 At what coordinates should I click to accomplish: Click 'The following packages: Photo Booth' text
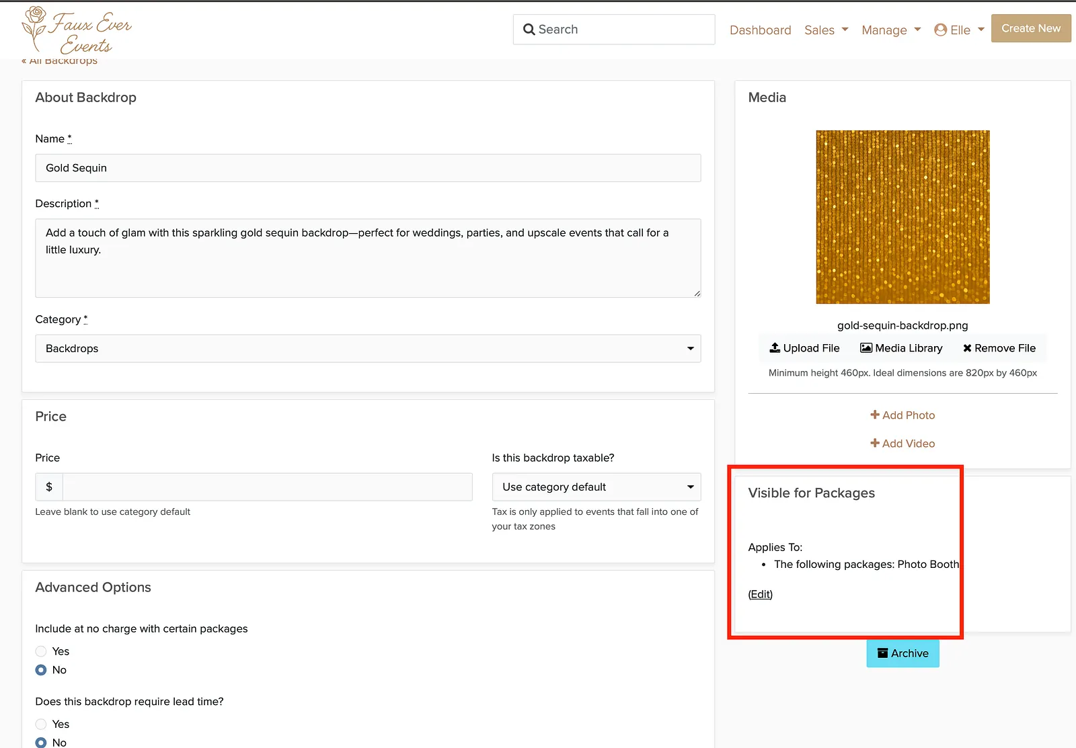tap(866, 565)
